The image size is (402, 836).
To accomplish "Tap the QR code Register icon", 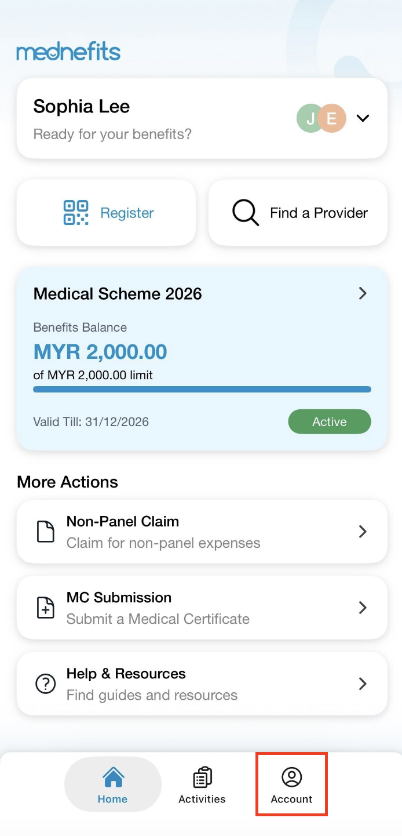I will (76, 213).
